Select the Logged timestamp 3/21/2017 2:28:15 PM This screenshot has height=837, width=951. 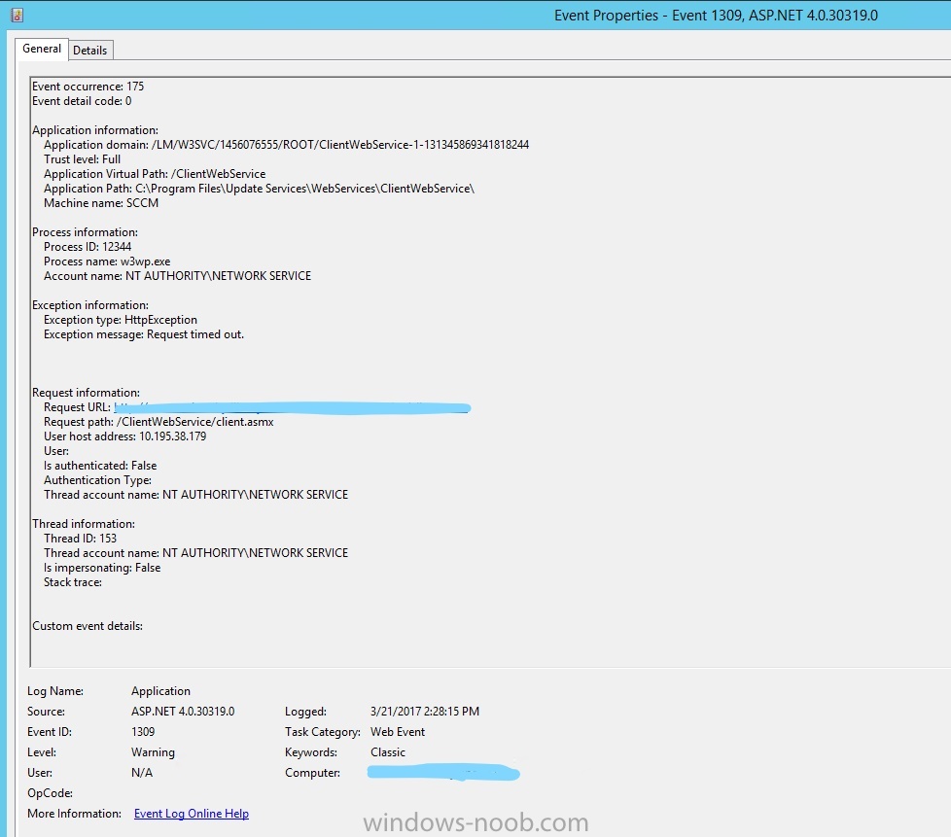tap(425, 711)
